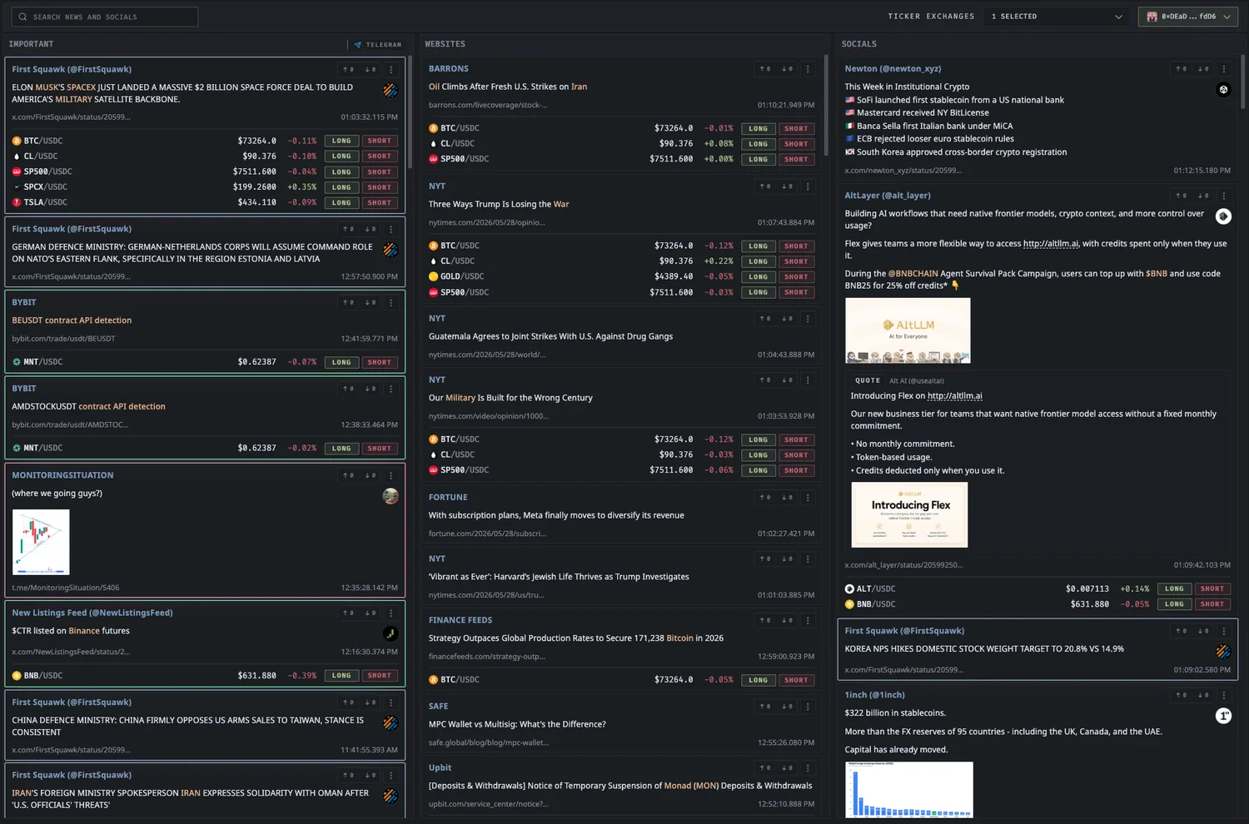Click BTC icon in Barrons card

[x=433, y=128]
